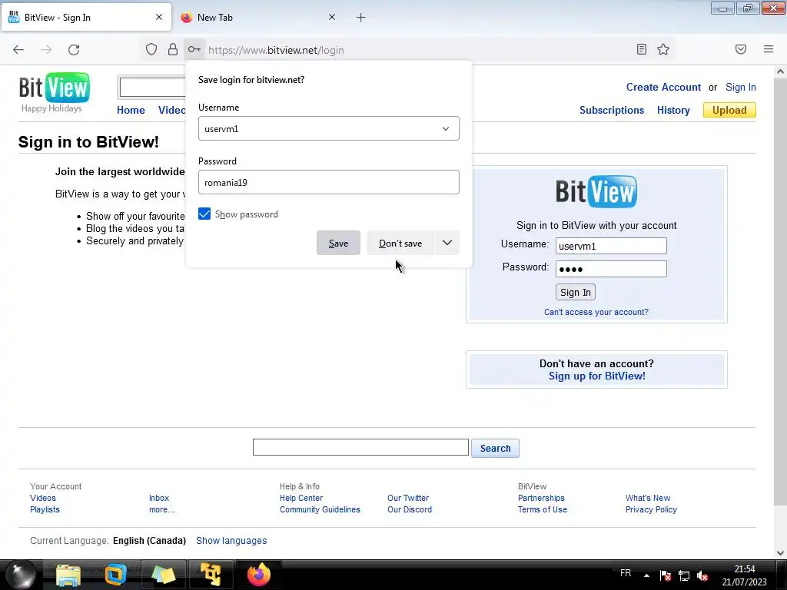
Task: Open Partnerships footer link
Action: click(x=541, y=498)
